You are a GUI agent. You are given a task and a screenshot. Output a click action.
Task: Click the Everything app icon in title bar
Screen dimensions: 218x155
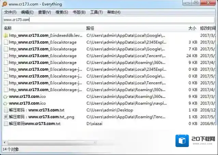click(4, 4)
